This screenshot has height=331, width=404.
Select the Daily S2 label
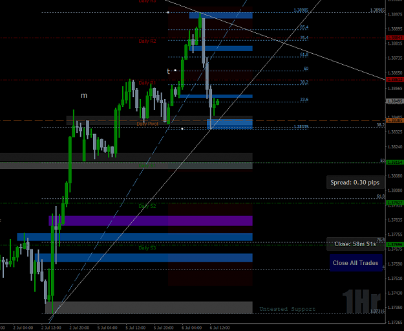tap(147, 206)
